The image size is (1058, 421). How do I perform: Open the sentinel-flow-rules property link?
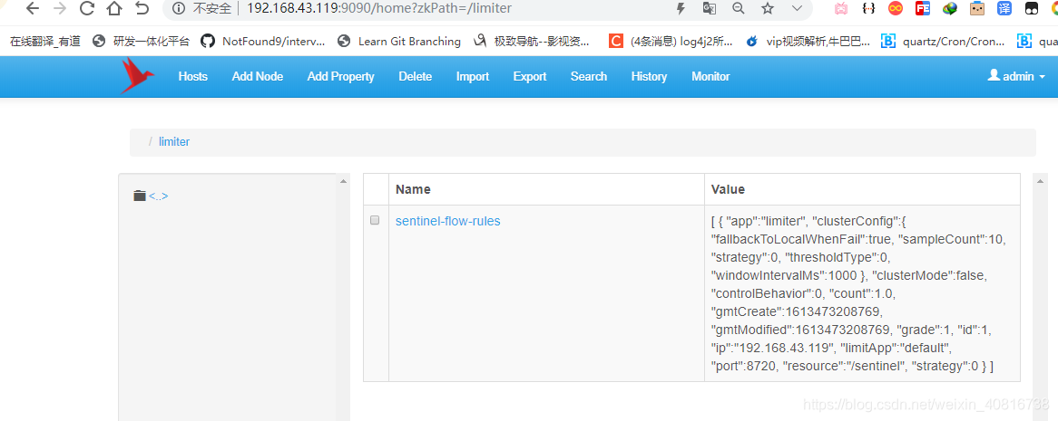[x=448, y=221]
